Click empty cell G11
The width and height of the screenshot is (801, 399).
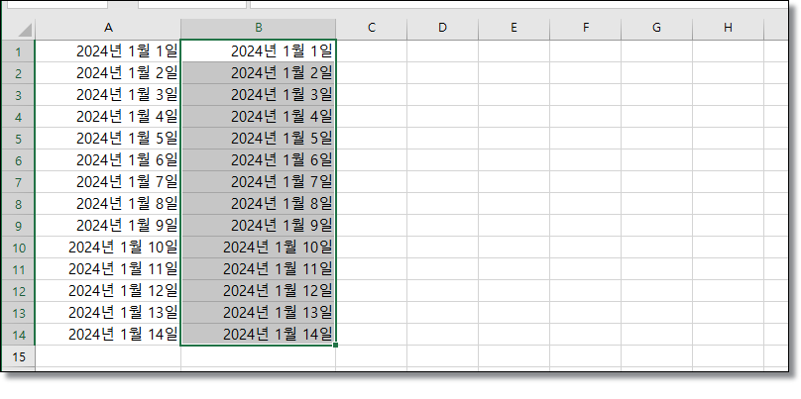click(x=656, y=269)
